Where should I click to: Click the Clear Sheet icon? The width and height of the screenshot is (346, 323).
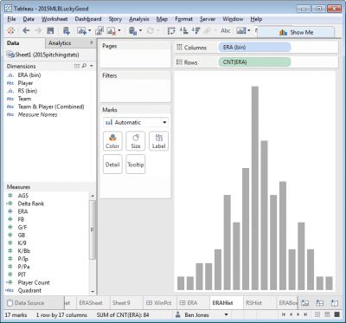click(x=112, y=30)
